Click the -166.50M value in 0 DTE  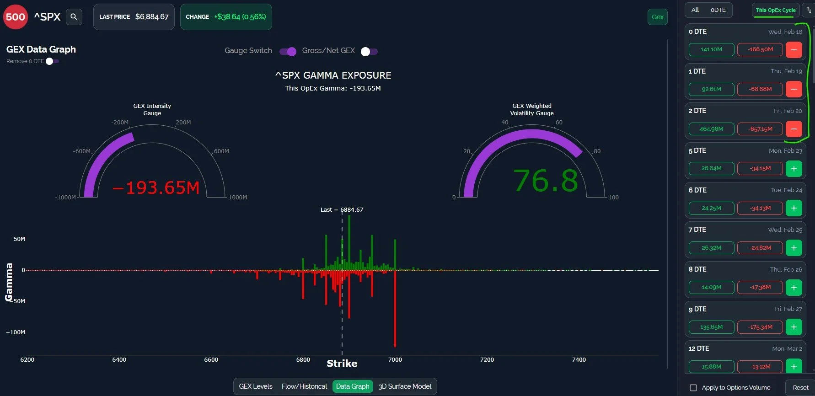click(x=760, y=49)
